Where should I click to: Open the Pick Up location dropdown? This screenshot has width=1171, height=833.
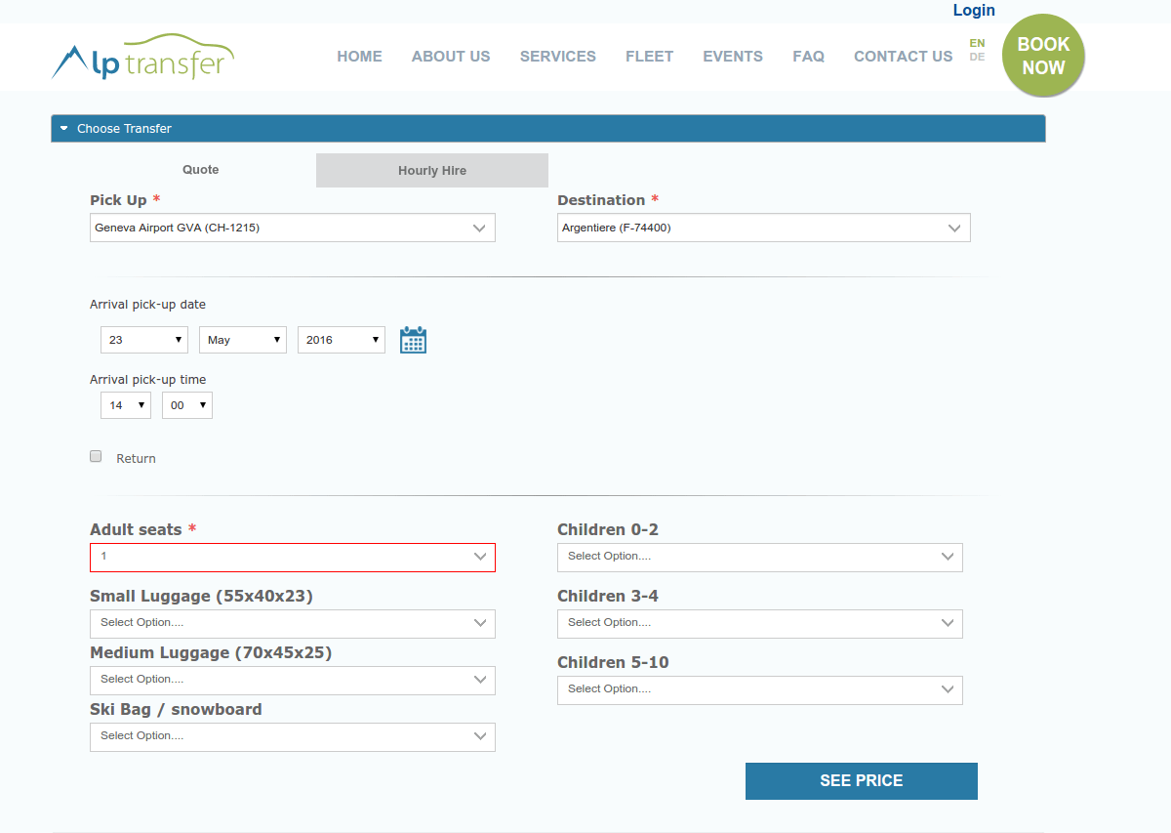pyautogui.click(x=293, y=228)
